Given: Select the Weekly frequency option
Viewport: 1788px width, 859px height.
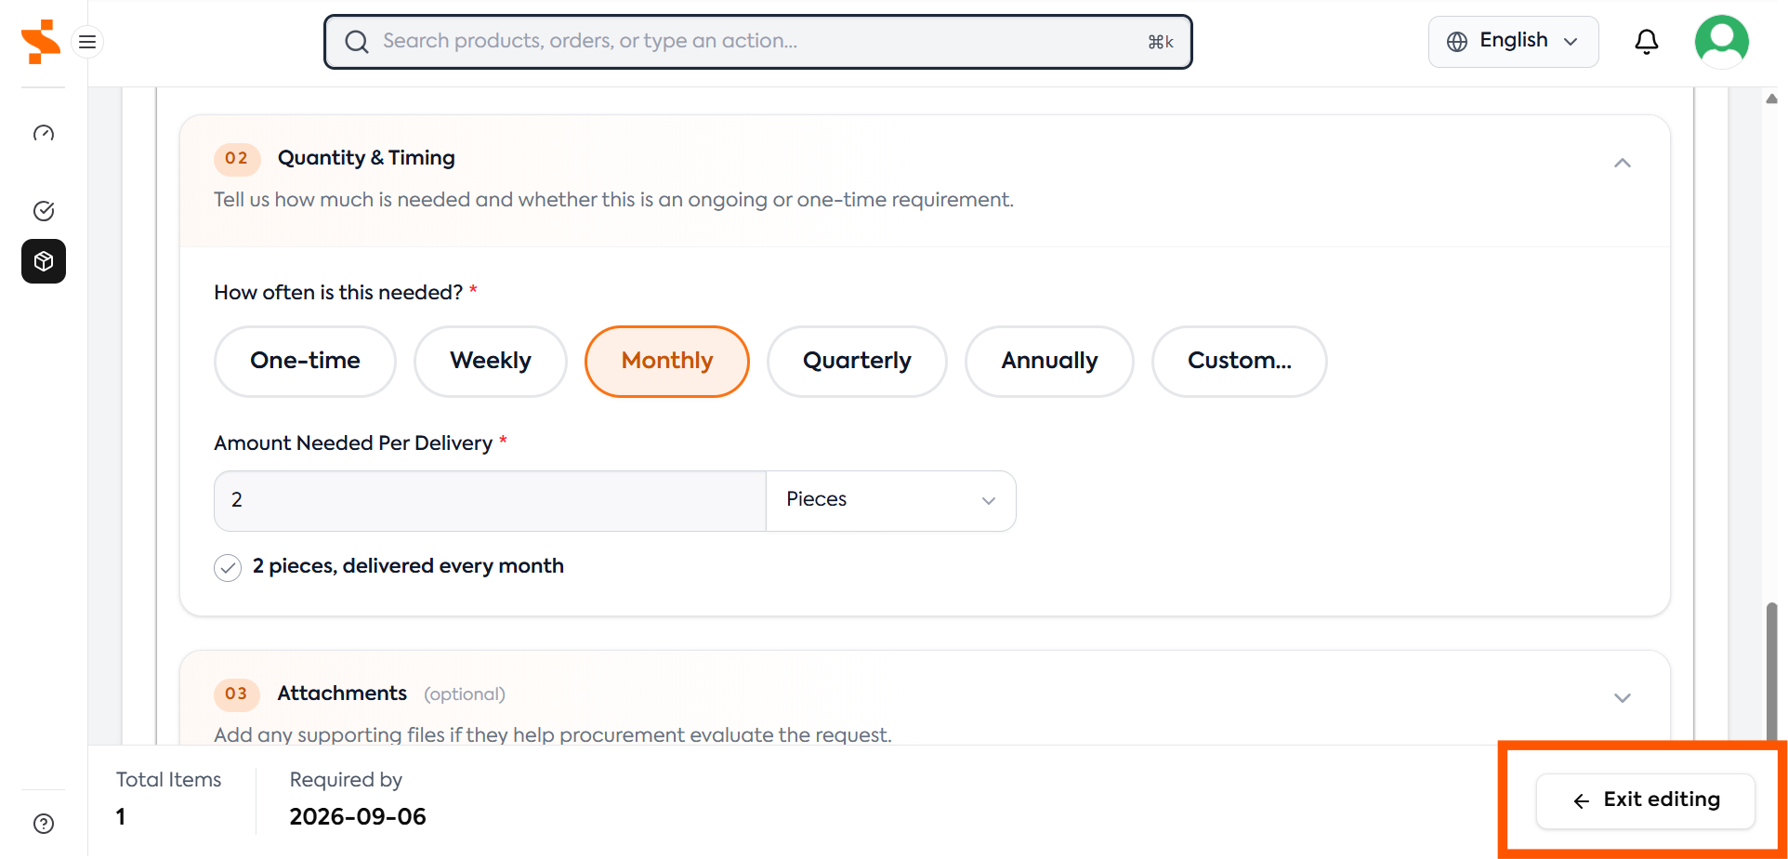Looking at the screenshot, I should (x=491, y=361).
